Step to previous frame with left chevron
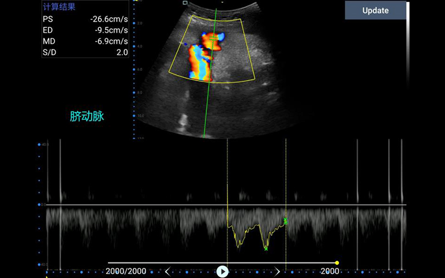The height and width of the screenshot is (278, 445). (x=167, y=271)
